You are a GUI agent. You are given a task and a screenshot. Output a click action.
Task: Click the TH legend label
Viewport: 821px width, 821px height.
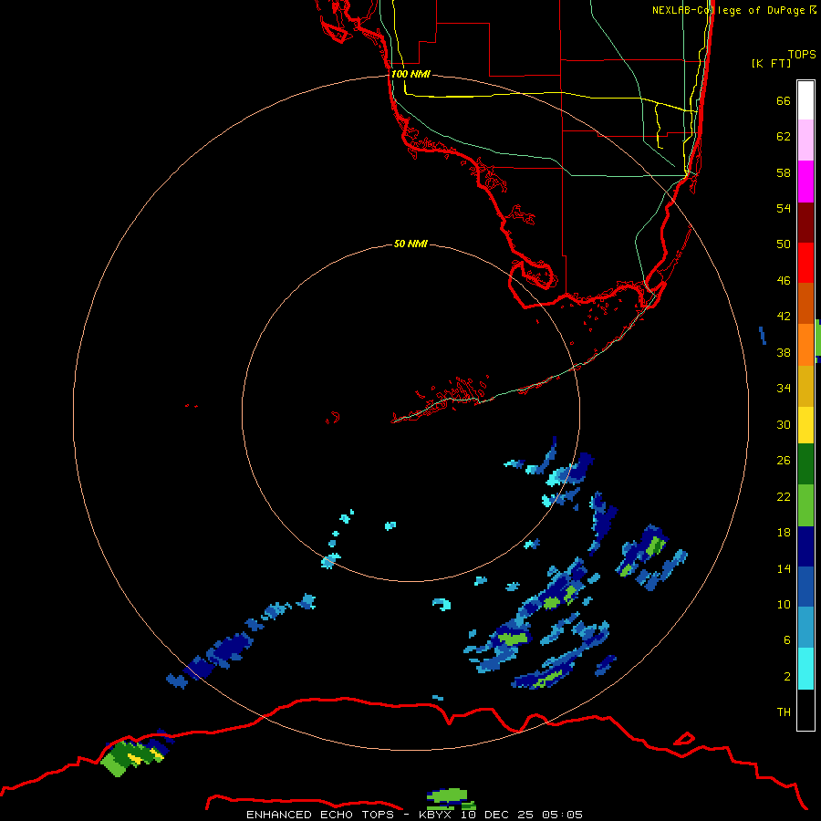pos(784,712)
